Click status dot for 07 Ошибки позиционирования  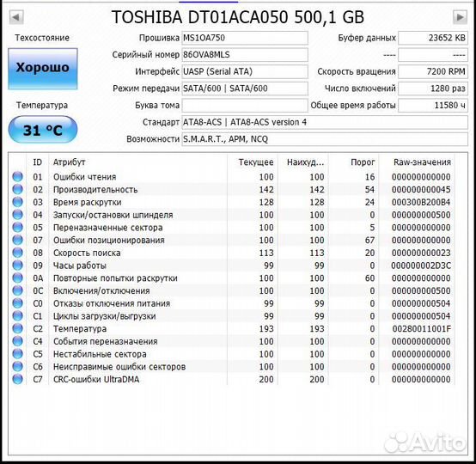pyautogui.click(x=17, y=240)
